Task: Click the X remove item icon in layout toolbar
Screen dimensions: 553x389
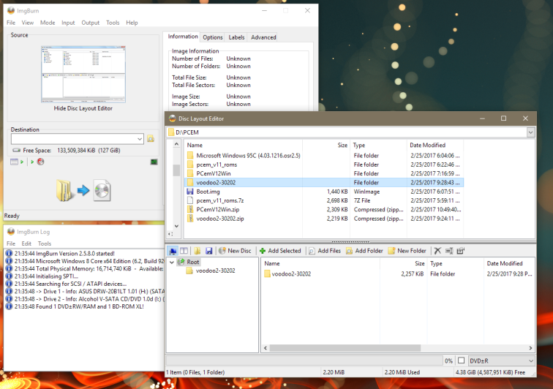Action: pyautogui.click(x=437, y=251)
